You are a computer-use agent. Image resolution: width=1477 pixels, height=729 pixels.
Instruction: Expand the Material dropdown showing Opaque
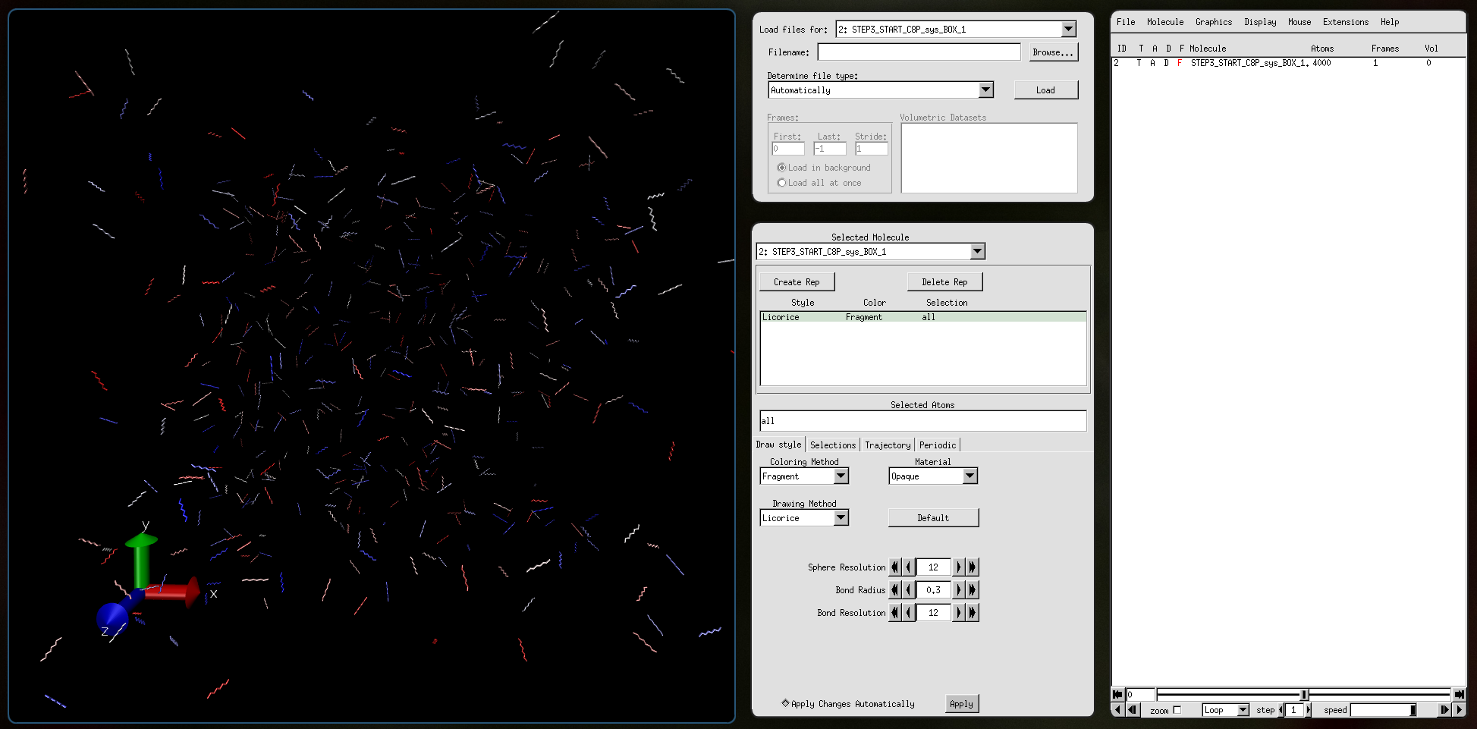(969, 476)
